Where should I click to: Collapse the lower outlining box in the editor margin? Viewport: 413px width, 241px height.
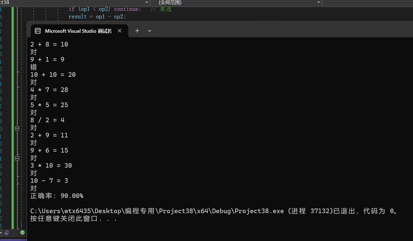(17, 158)
